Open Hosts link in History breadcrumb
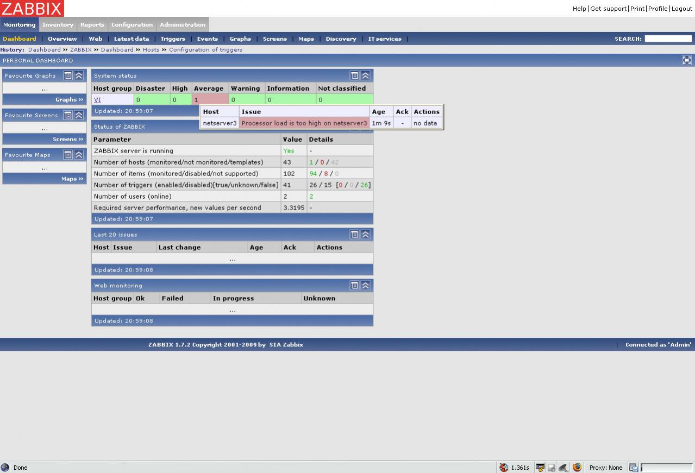The width and height of the screenshot is (695, 473). [151, 49]
